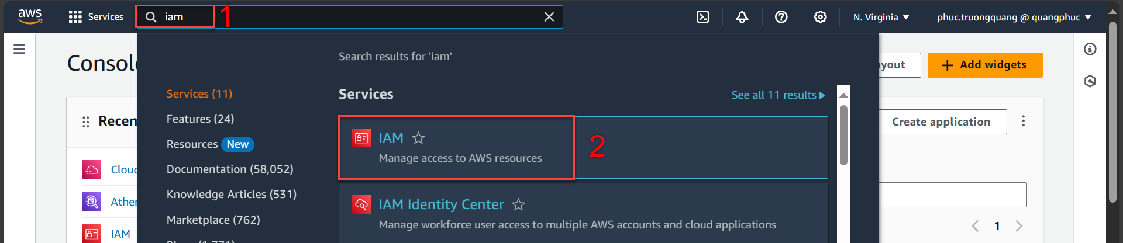Open the info panel icon on right sidebar

(1090, 49)
